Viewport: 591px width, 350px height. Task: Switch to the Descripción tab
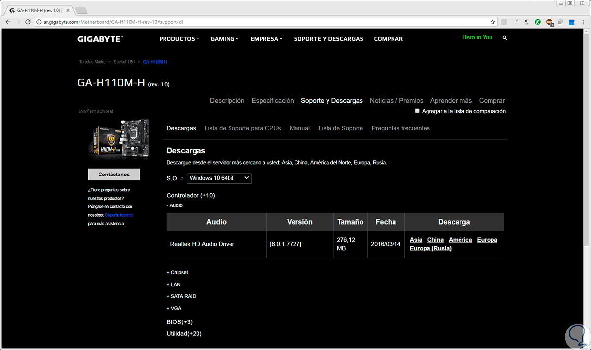click(227, 101)
